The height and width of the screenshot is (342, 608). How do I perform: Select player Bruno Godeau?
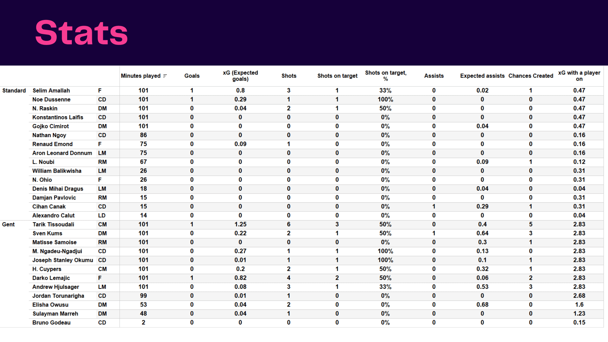click(x=51, y=323)
